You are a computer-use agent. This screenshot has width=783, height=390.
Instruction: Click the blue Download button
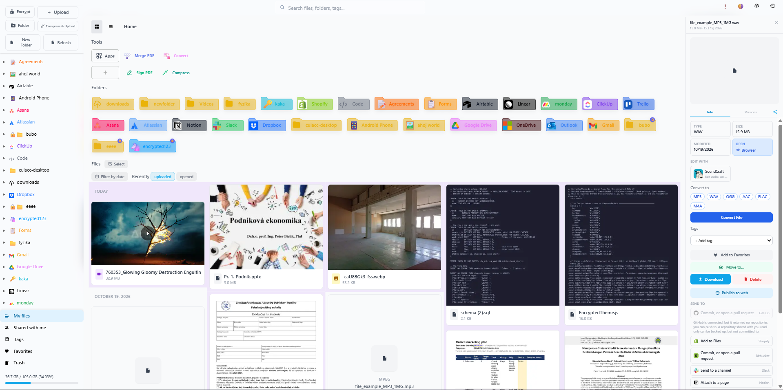[x=710, y=280]
